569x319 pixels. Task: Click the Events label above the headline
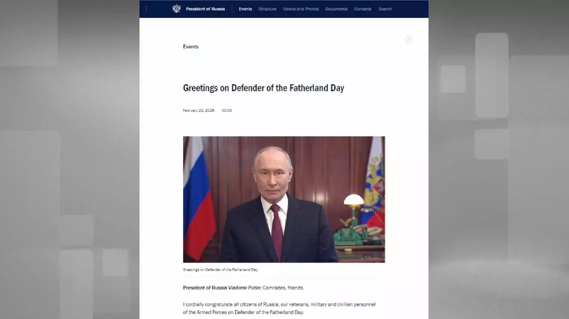[190, 47]
